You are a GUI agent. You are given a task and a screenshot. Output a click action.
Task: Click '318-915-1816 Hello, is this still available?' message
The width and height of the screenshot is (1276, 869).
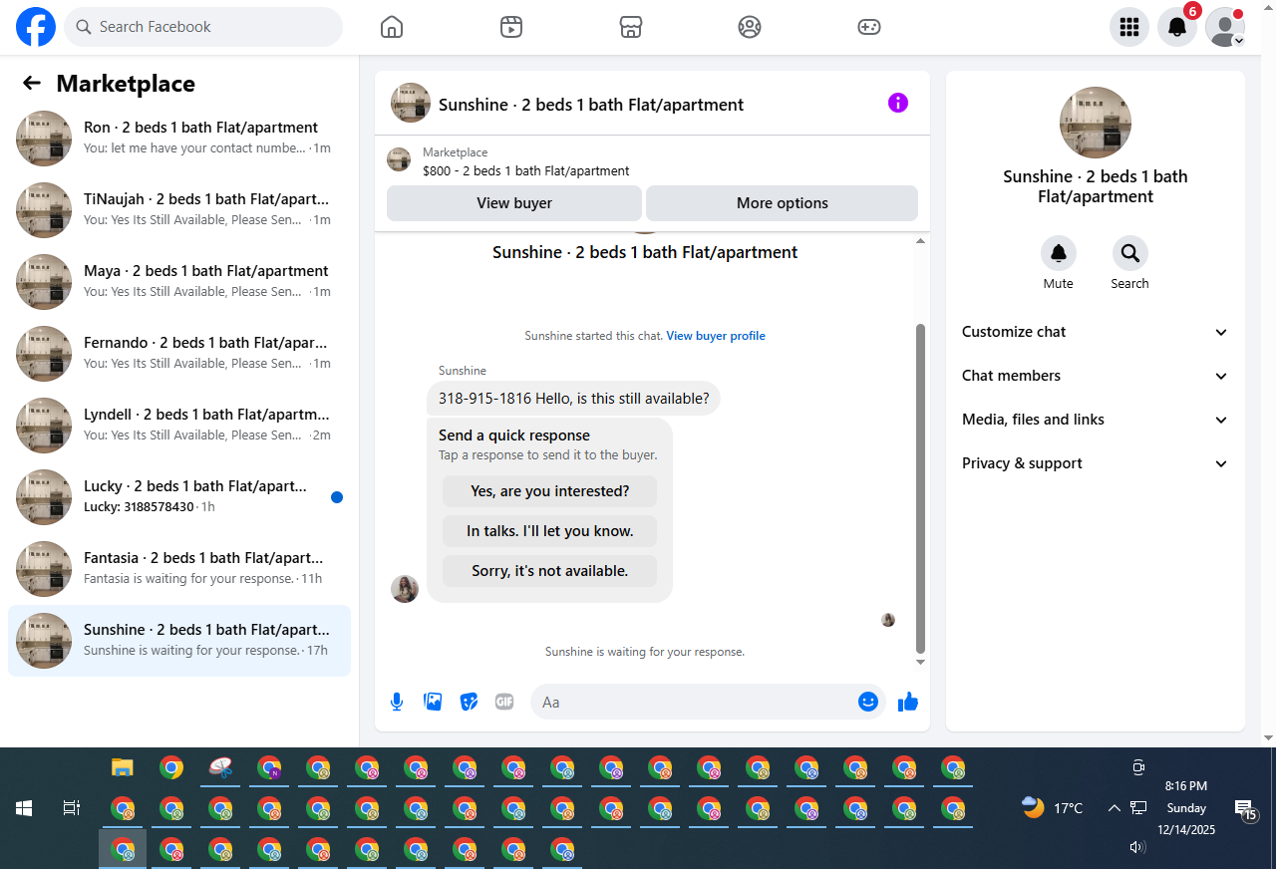[x=574, y=399]
